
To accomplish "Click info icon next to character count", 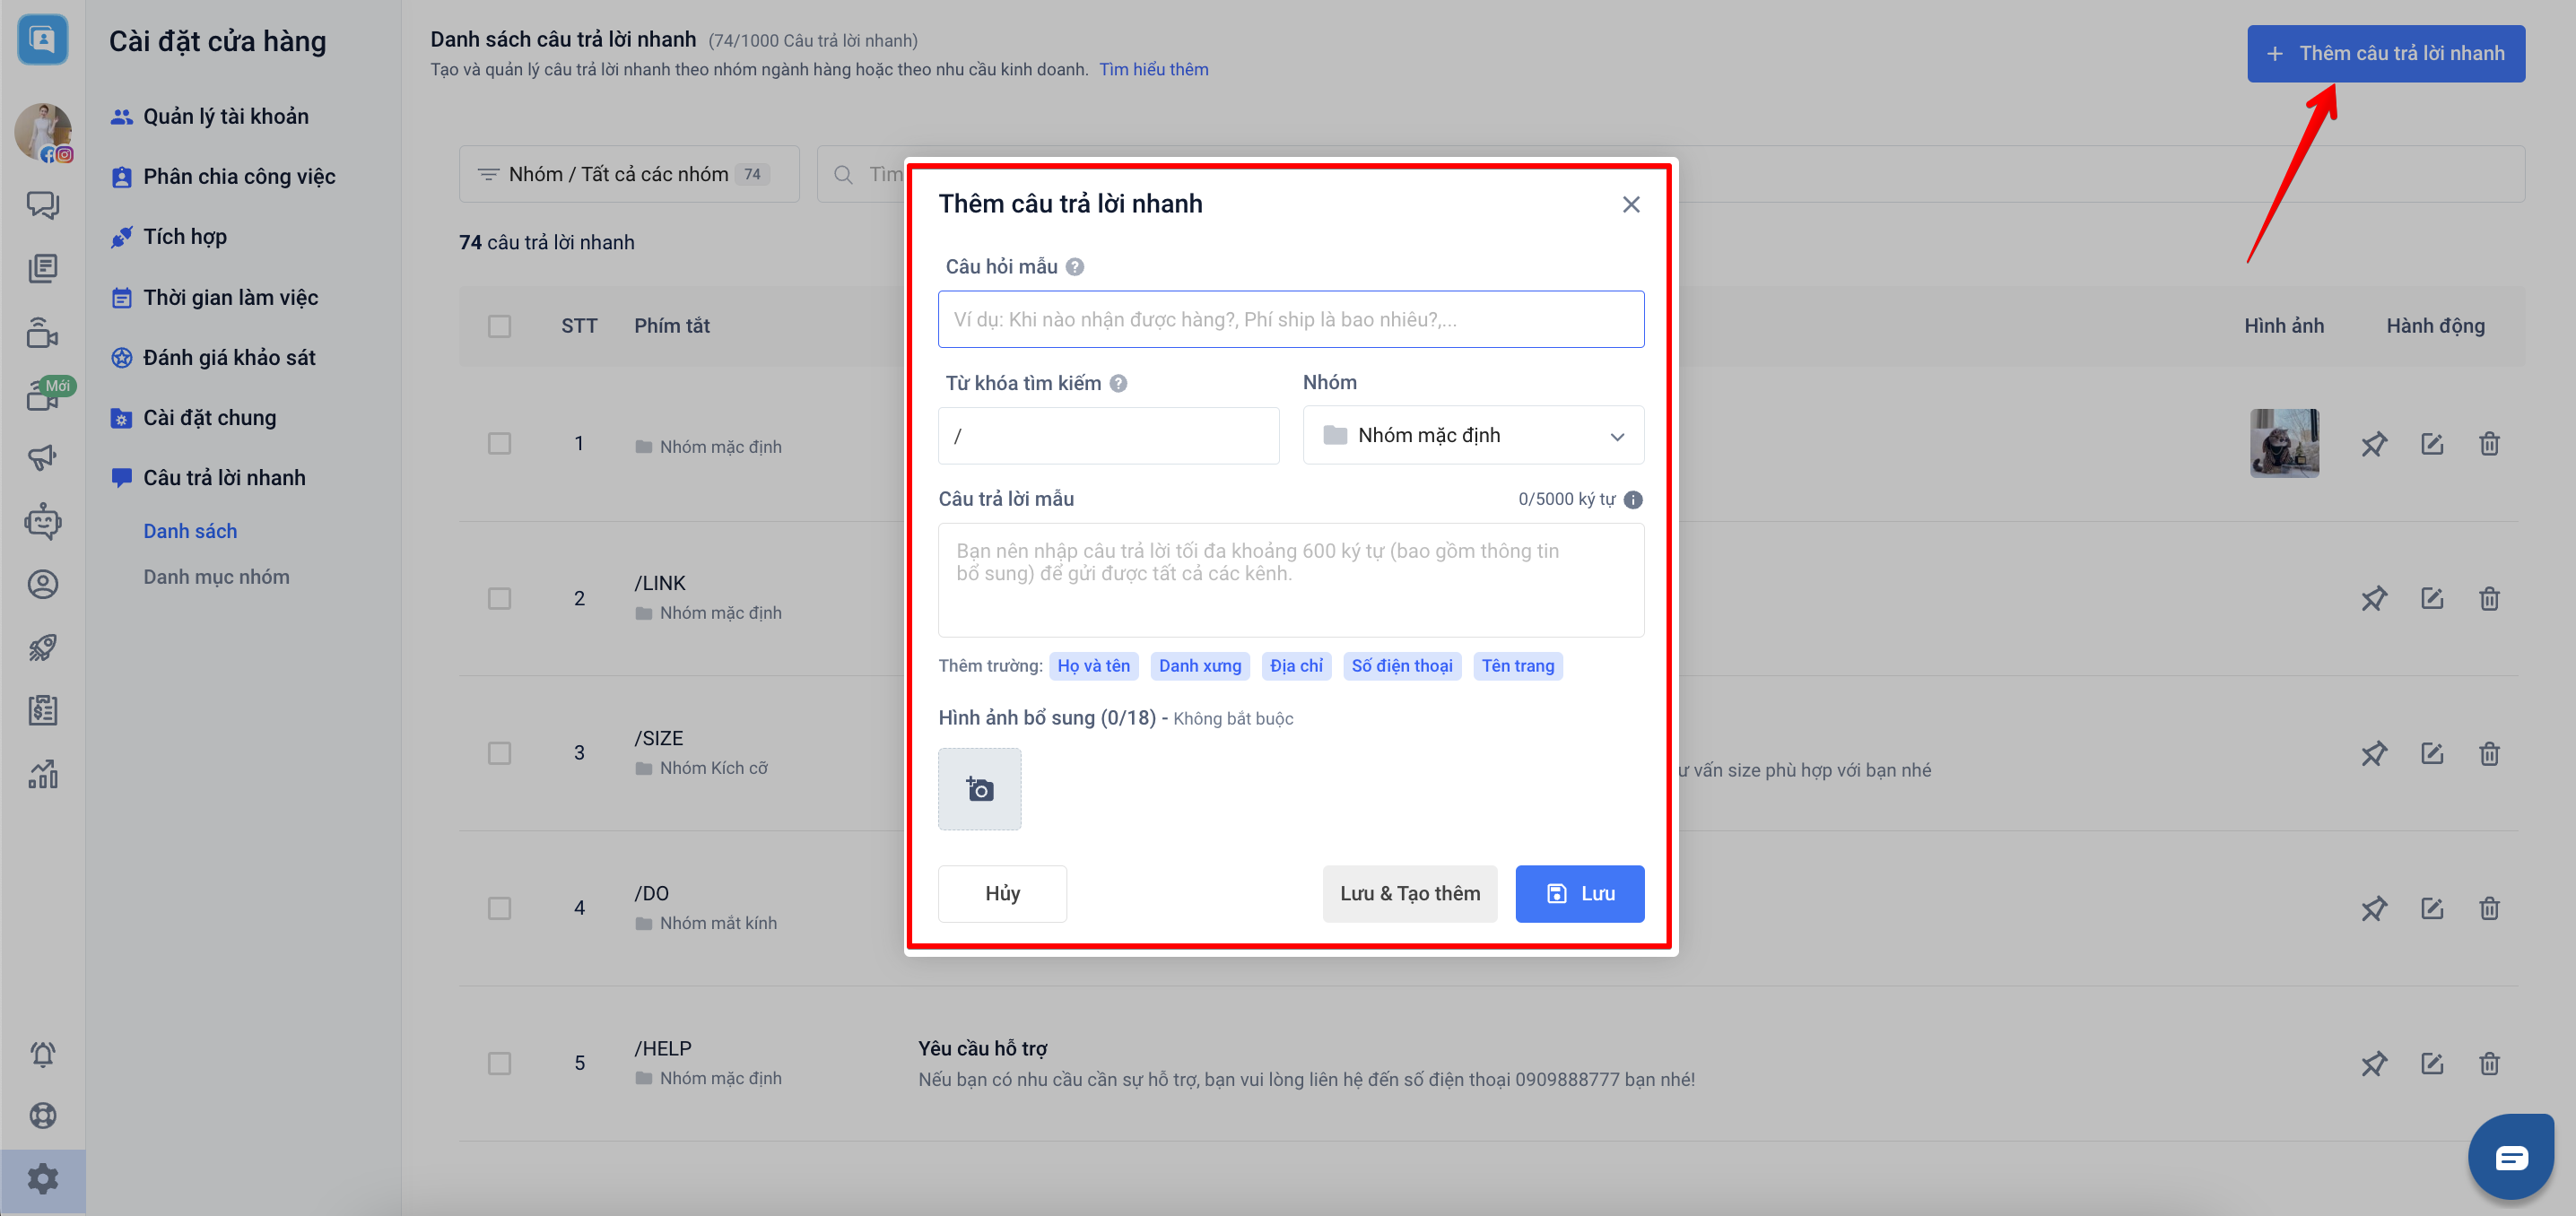I will click(1632, 499).
